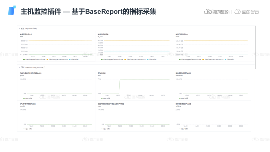270x152 pixels.
Task: Click the 60.00% axis label in in_use chart
Action: click(100, 40)
